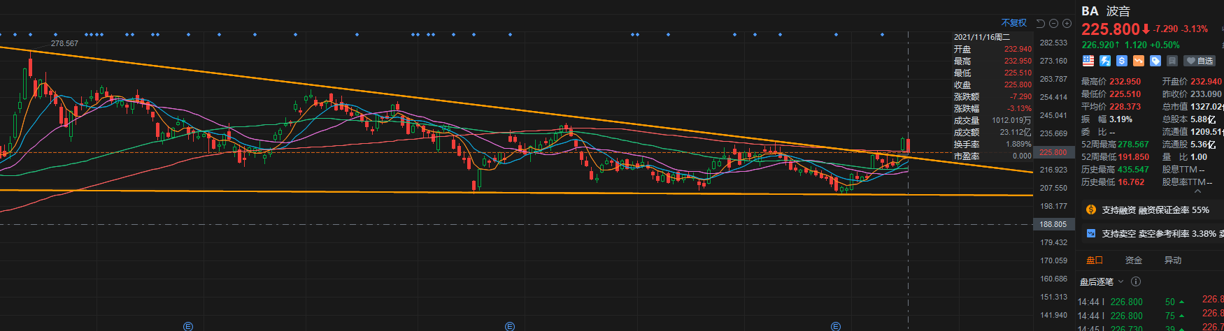Click the middle E earnings marker on timeline

pyautogui.click(x=509, y=326)
